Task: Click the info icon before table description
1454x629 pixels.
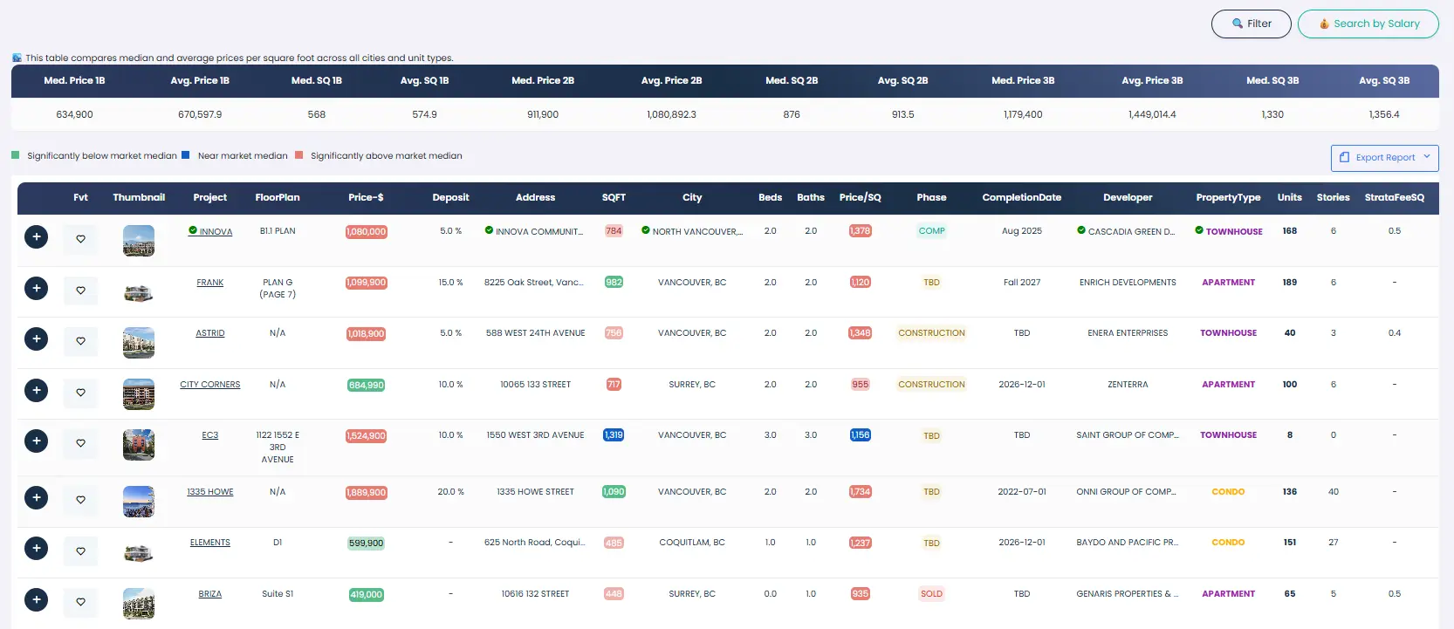Action: 17,58
